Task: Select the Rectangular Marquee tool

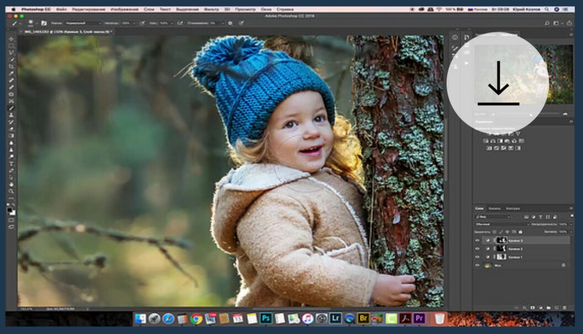Action: [11, 46]
